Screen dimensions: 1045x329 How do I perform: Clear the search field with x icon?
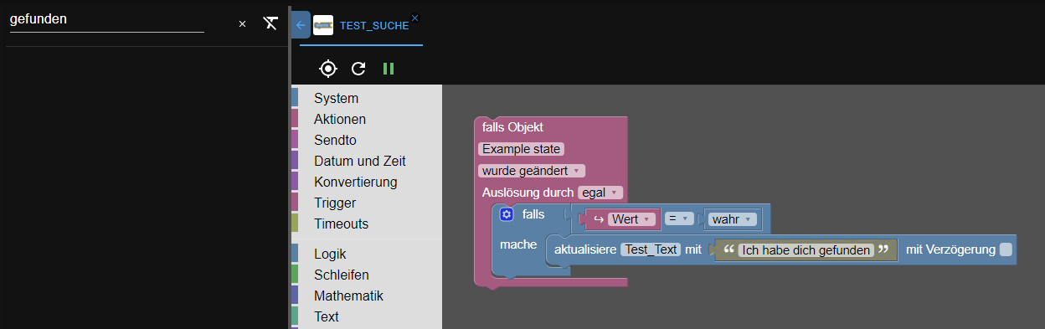point(243,23)
